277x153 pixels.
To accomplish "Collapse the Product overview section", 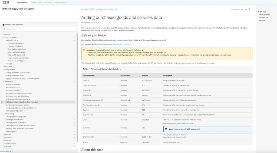I will pyautogui.click(x=74, y=37).
